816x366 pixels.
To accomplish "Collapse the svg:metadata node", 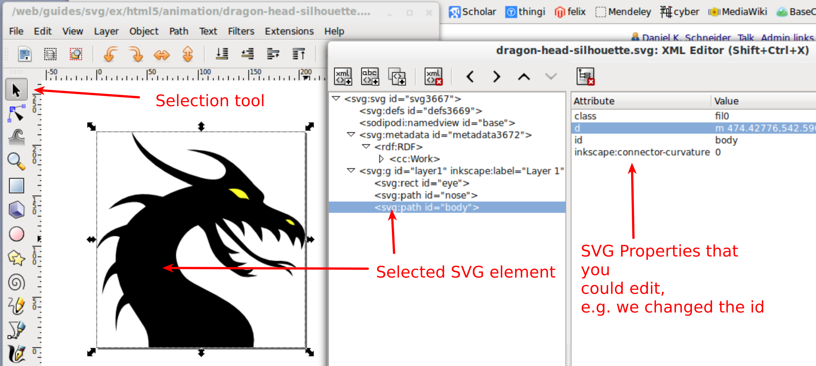I will pyautogui.click(x=351, y=135).
